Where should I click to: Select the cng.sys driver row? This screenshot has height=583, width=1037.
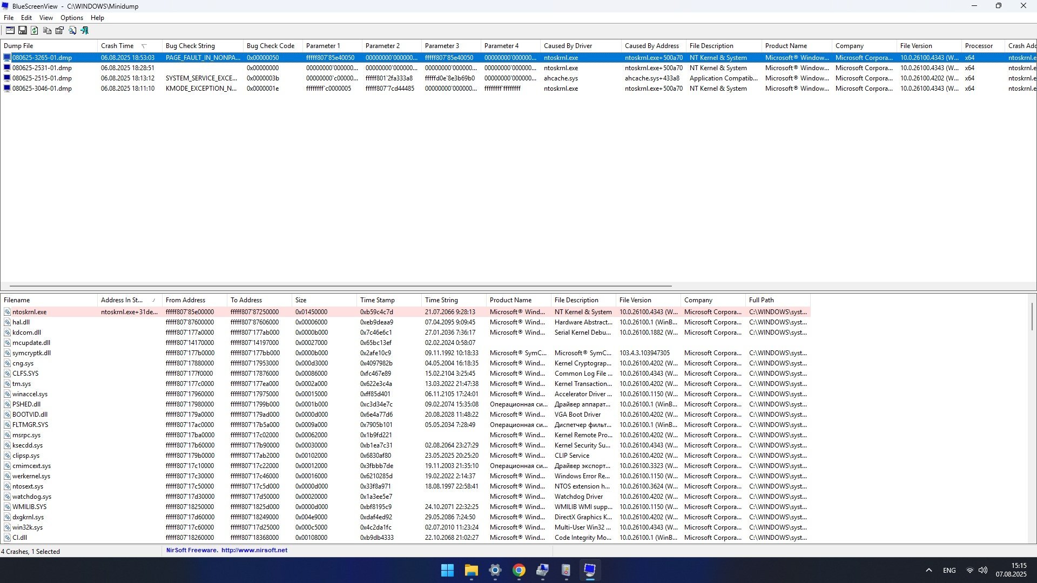tap(405, 363)
